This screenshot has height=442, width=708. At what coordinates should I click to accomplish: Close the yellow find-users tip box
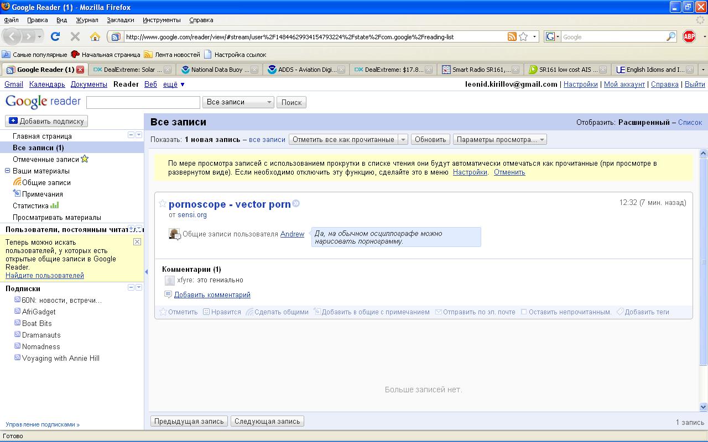[137, 241]
